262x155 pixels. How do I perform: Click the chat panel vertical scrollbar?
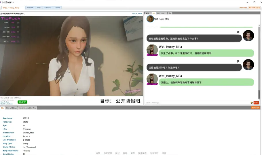pyautogui.click(x=259, y=63)
